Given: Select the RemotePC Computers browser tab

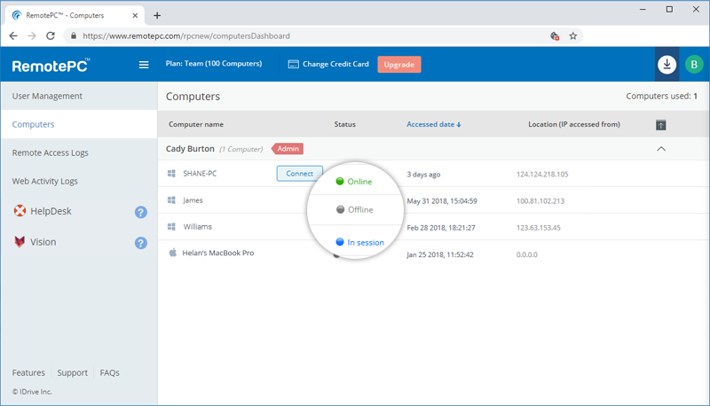Looking at the screenshot, I should click(x=75, y=15).
